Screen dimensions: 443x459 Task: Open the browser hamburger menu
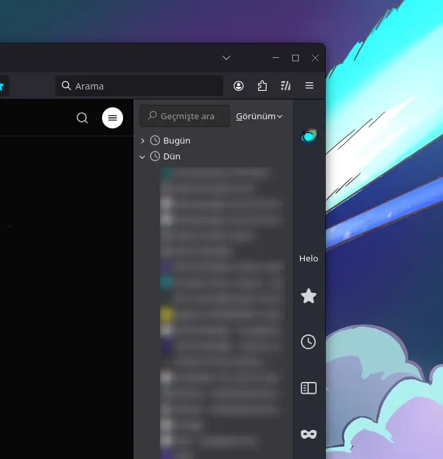[309, 86]
